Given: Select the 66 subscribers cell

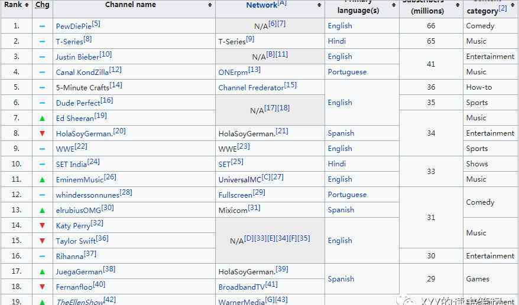Looking at the screenshot, I should [x=431, y=26].
